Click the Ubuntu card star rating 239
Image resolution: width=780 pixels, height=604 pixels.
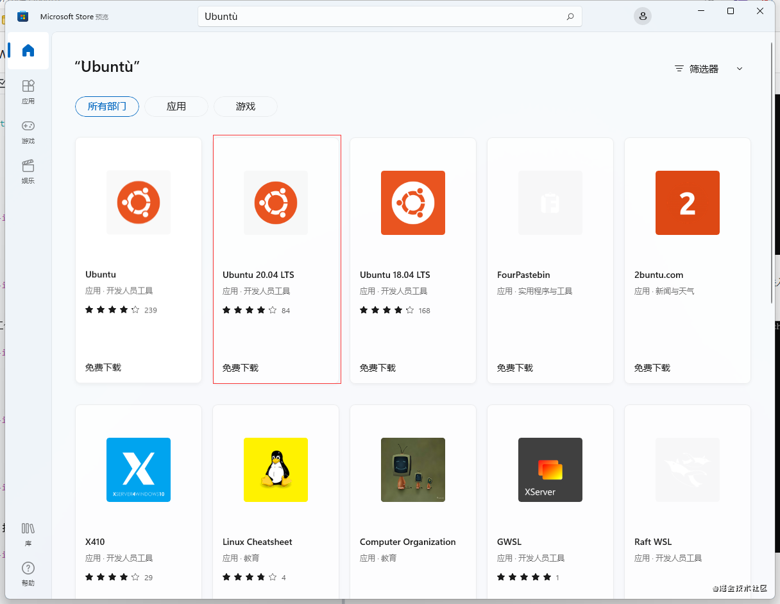[x=121, y=310]
